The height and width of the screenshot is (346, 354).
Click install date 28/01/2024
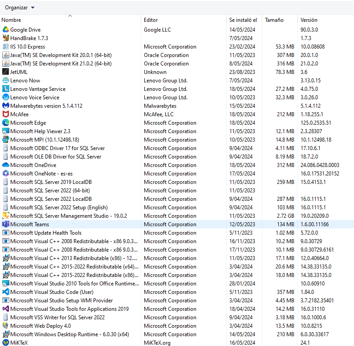242,284
